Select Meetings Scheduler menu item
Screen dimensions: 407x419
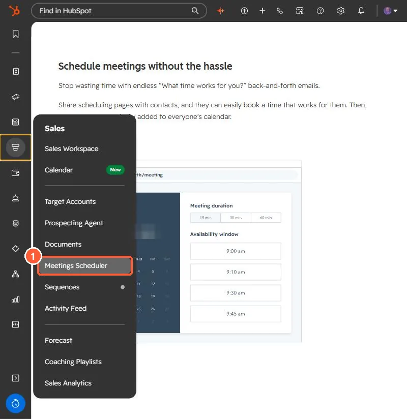(85, 265)
